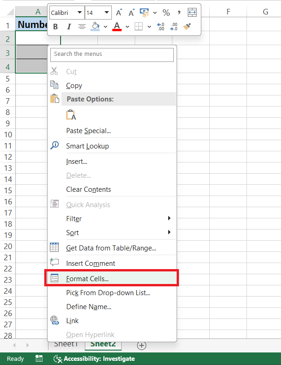Viewport: 281px width, 365px height.
Task: Choose Pick From Drop-down List
Action: click(x=112, y=292)
